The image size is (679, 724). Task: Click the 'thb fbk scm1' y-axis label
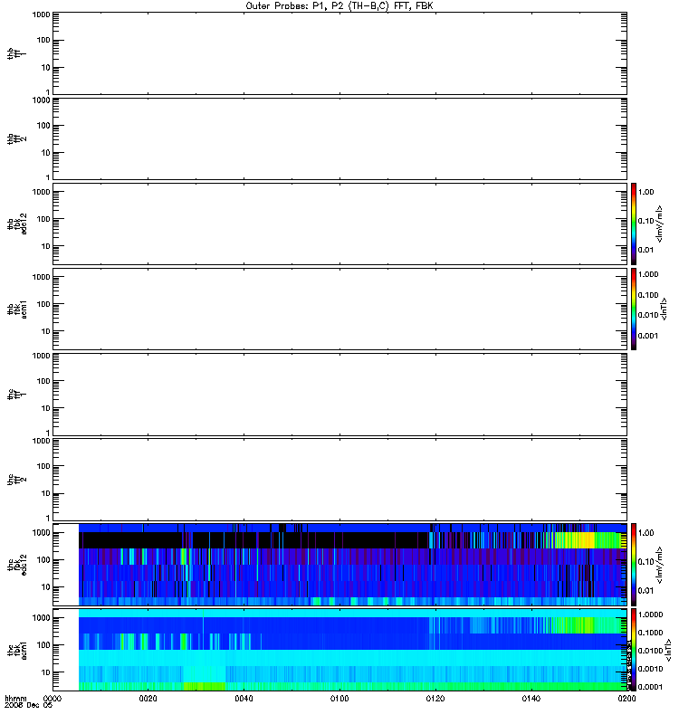click(x=16, y=309)
